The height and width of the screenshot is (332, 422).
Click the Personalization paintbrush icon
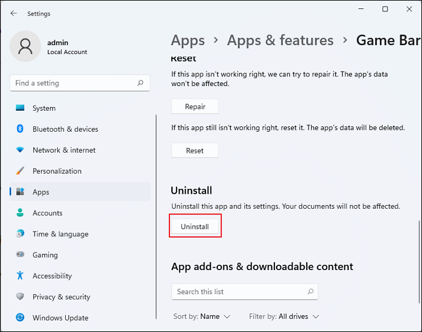[20, 171]
